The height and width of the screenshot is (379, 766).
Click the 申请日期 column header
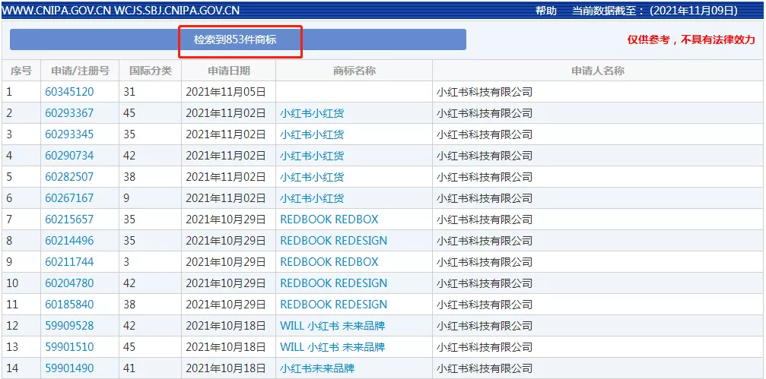point(228,71)
